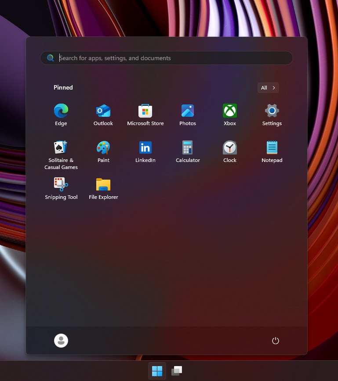Click the Windows Start button on taskbar

[x=157, y=371]
